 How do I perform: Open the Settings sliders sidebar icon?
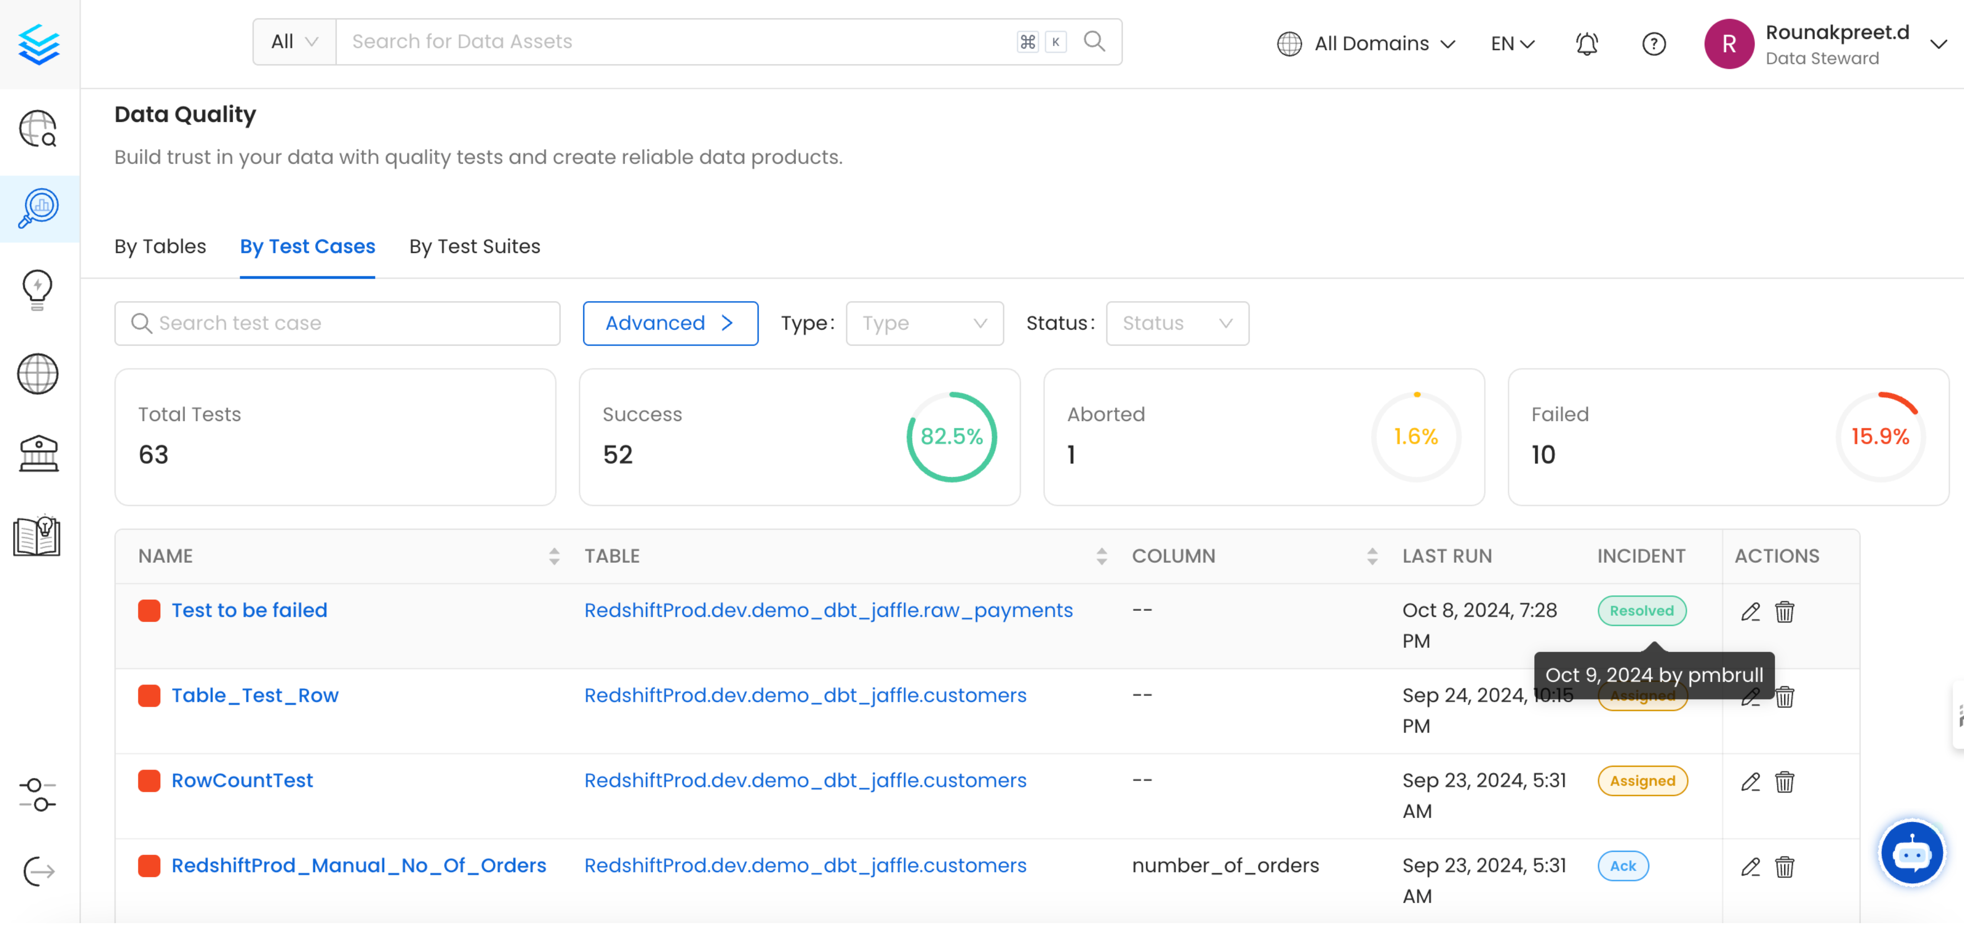pos(37,795)
